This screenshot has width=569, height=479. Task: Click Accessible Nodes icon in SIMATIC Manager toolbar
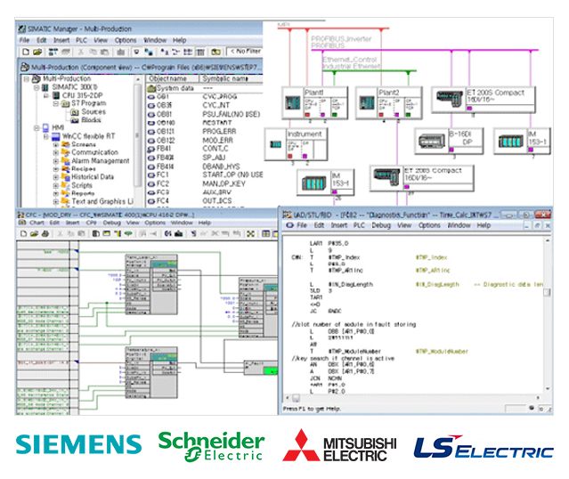(x=53, y=52)
